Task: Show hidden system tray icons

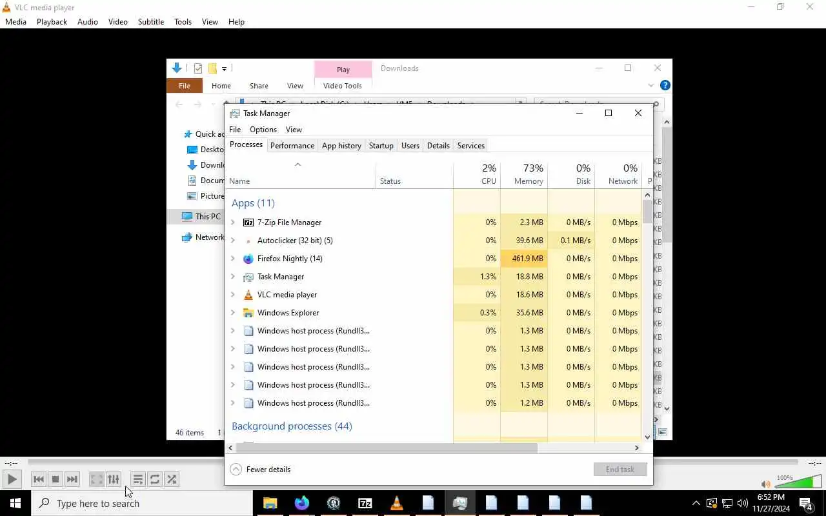Action: 696,503
